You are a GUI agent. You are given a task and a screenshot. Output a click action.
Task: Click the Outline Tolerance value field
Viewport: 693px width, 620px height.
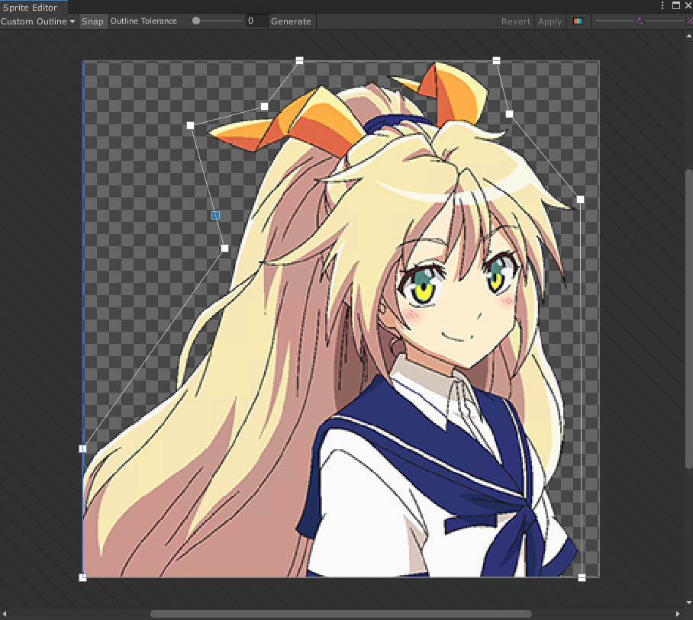point(256,21)
